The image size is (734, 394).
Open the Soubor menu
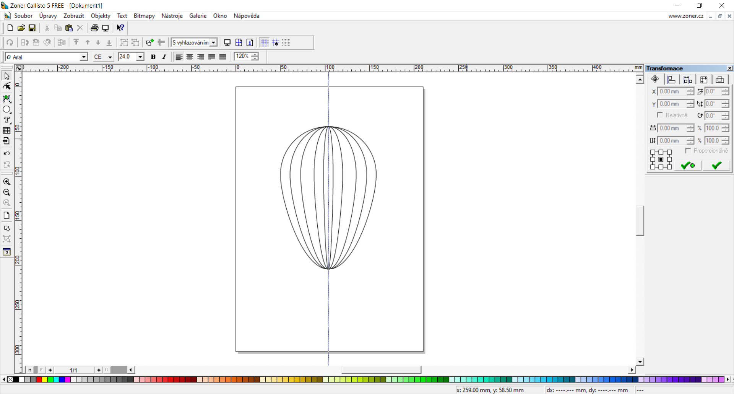pos(23,16)
